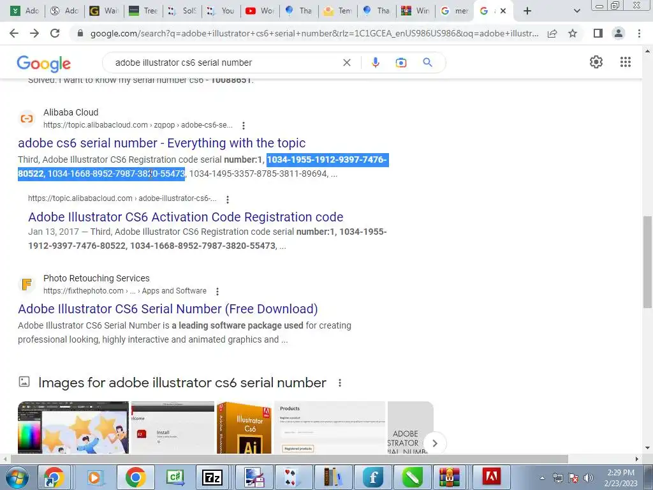Go forward to the next page

pyautogui.click(x=34, y=33)
